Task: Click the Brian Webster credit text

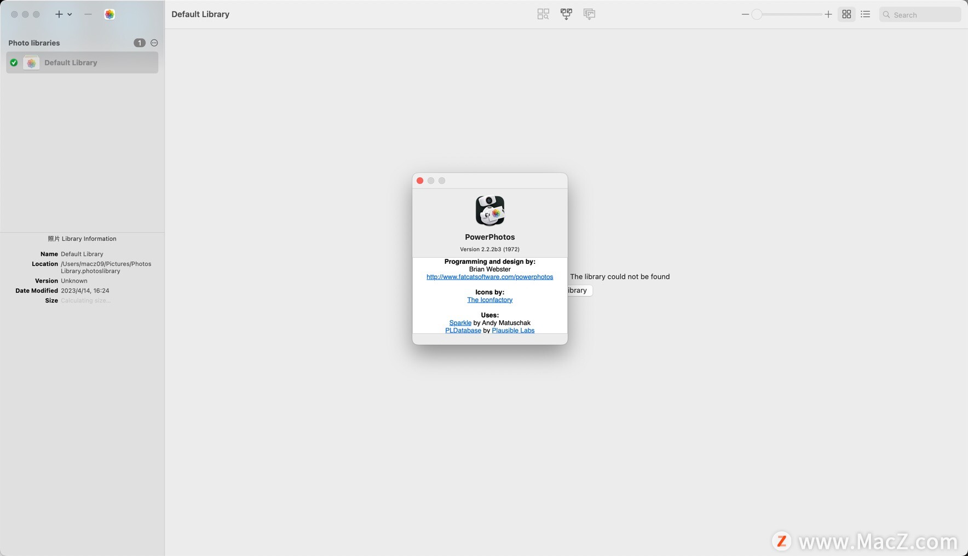Action: tap(490, 269)
